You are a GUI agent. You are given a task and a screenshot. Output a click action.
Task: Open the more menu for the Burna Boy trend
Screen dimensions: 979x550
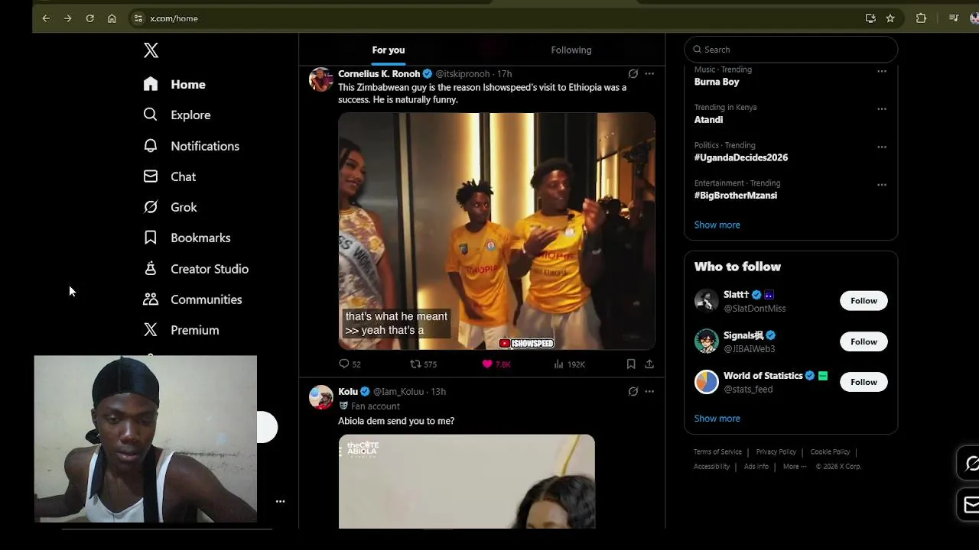(882, 71)
